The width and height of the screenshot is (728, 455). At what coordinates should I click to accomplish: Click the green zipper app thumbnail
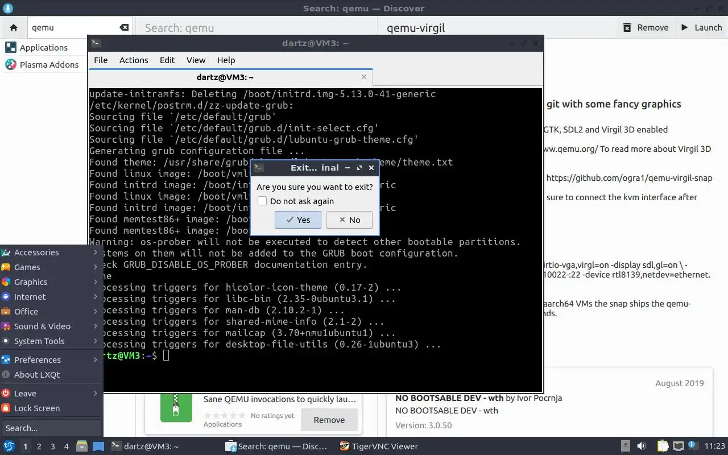coord(176,407)
